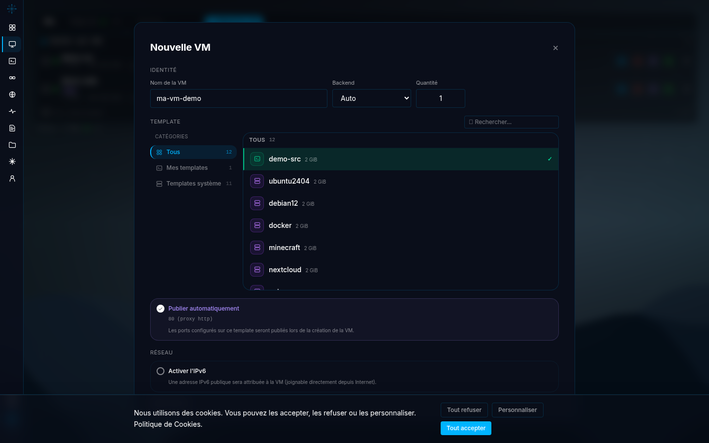Open the document icon in sidebar
The image size is (709, 443).
pos(12,128)
